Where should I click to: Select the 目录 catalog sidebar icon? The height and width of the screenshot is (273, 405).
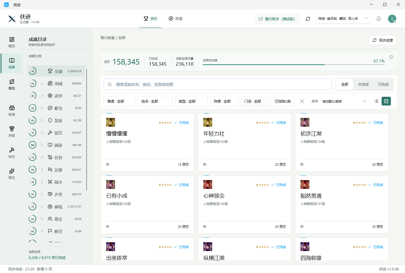12,63
